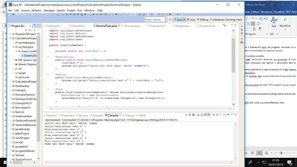This screenshot has width=297, height=167.
Task: Click the Pin Console icon
Action: (213, 115)
